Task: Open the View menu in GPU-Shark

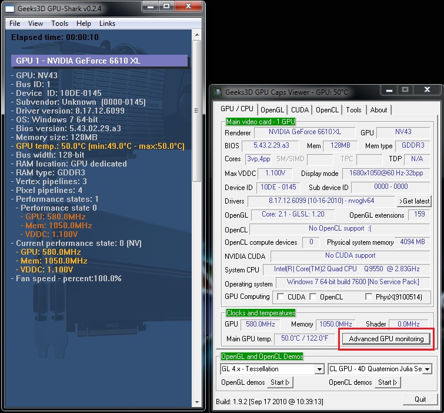Action: point(35,24)
